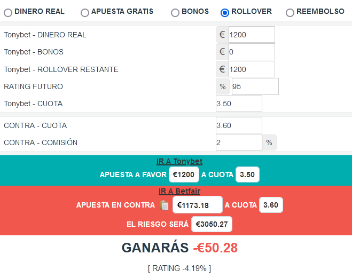Focus the Tonybet DINERO REAL amount field
This screenshot has width=352, height=278.
(x=251, y=35)
